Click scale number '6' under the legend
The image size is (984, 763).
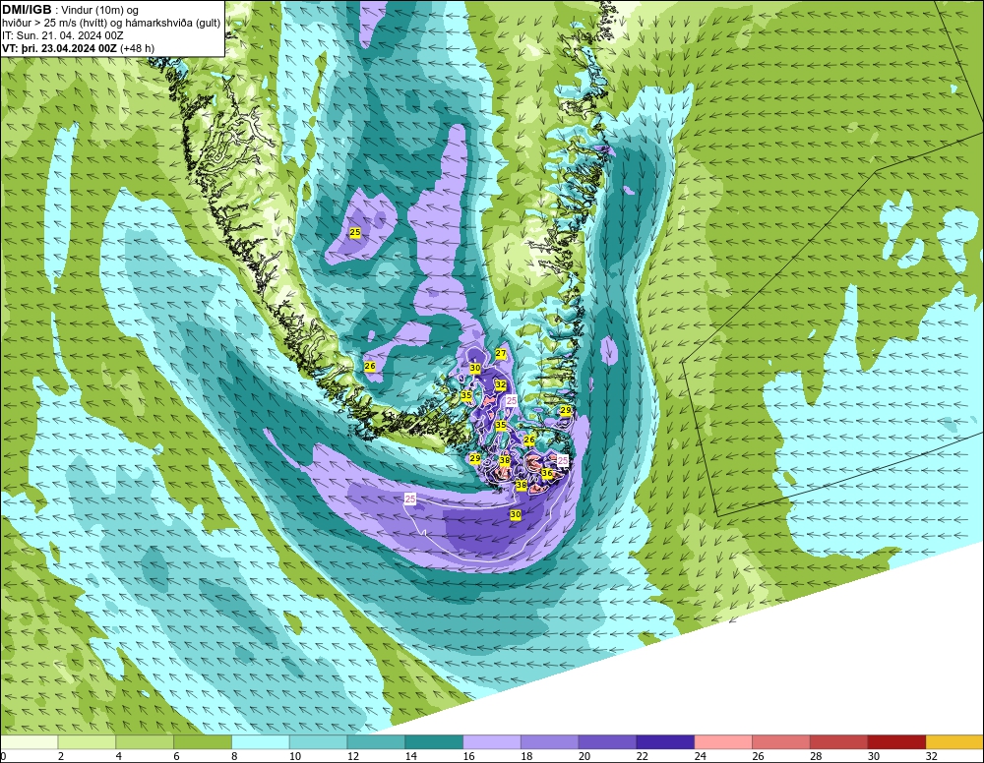[176, 756]
